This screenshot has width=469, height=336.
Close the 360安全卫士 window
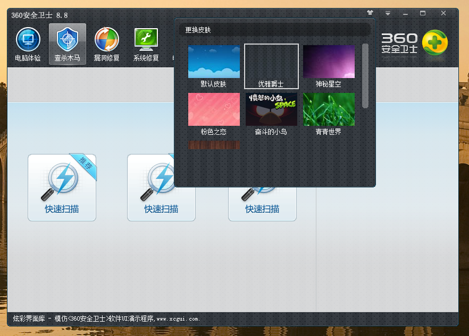click(443, 13)
